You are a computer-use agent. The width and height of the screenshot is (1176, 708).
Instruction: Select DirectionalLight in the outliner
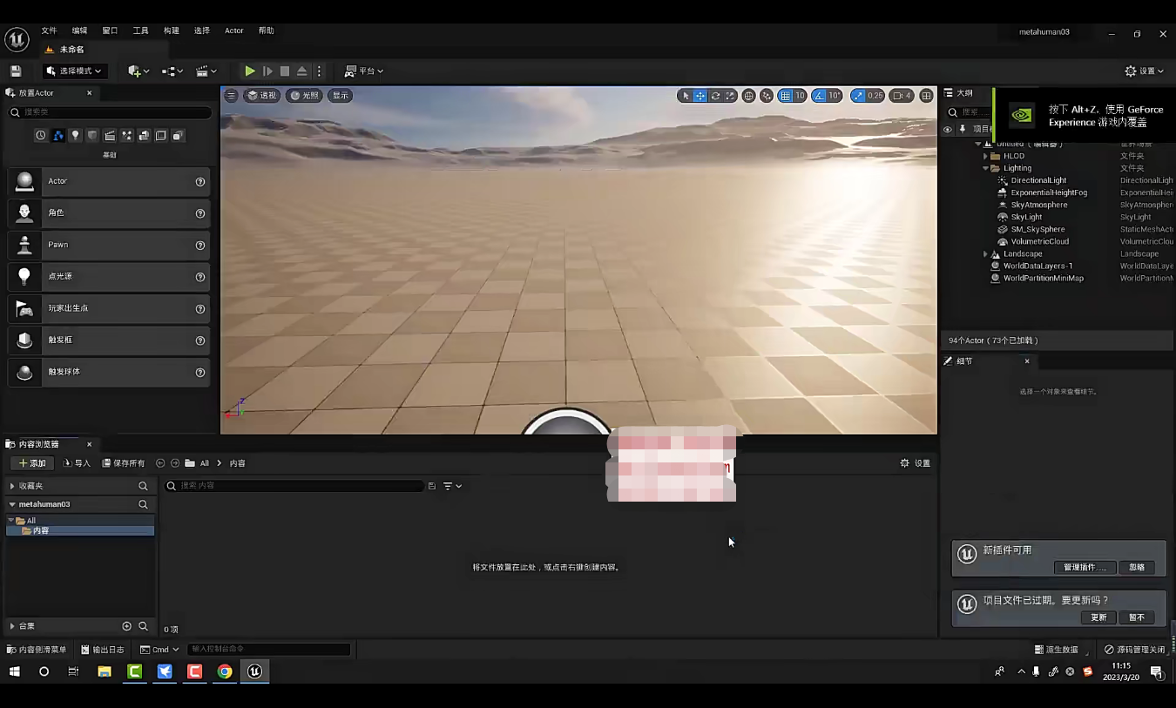coord(1038,181)
